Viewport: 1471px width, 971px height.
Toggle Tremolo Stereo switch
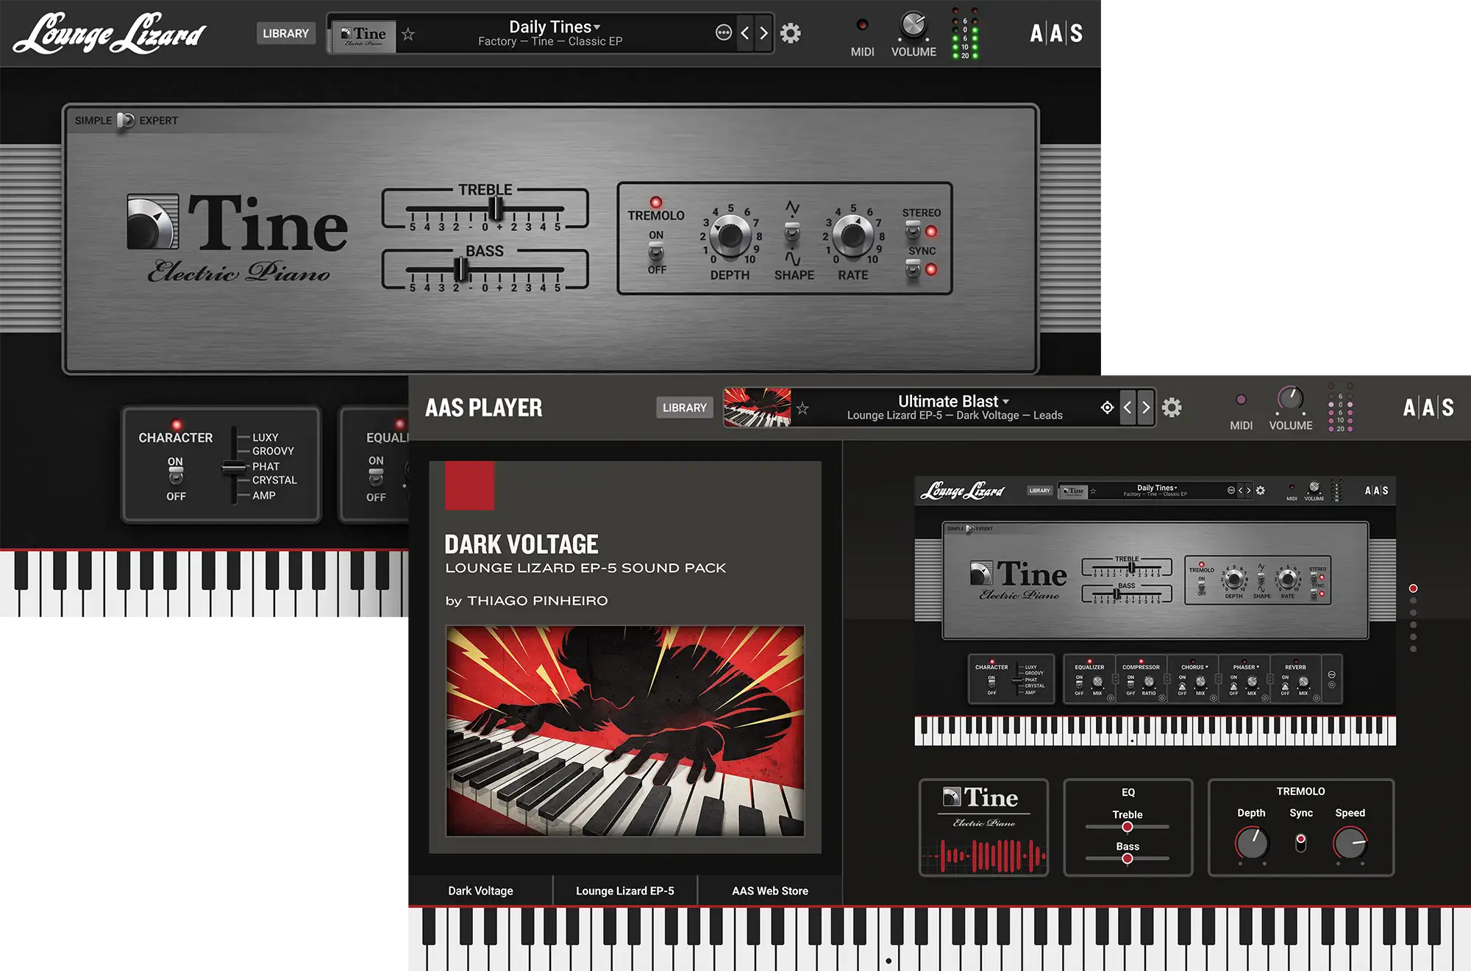pyautogui.click(x=913, y=231)
